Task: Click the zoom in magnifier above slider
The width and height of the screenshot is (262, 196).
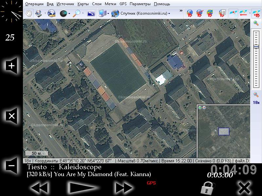Action: coord(256,23)
